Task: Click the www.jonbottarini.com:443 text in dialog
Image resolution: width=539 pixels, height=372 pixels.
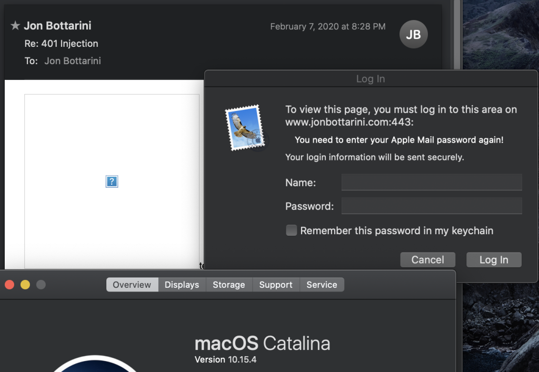Action: (x=350, y=122)
